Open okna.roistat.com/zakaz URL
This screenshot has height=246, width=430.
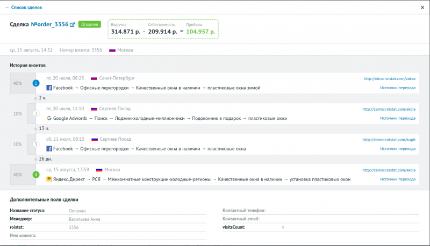[389, 78]
